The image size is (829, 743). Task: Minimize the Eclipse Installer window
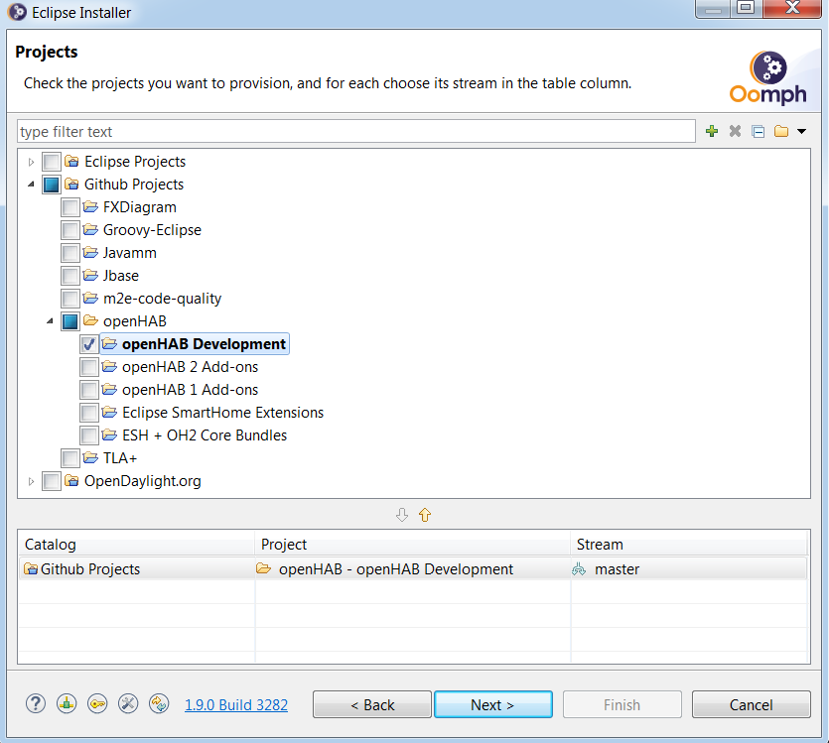point(713,8)
